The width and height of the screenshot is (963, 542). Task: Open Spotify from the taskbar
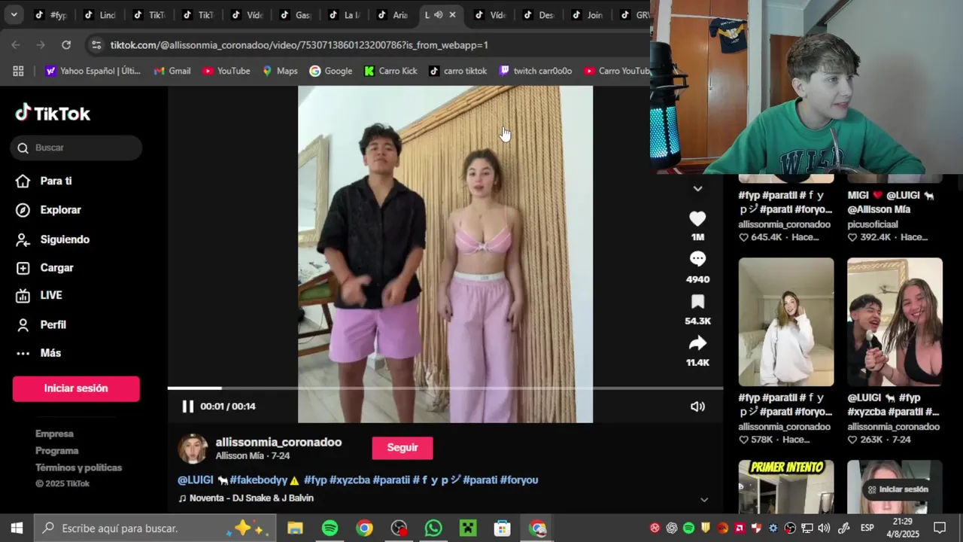click(x=330, y=528)
